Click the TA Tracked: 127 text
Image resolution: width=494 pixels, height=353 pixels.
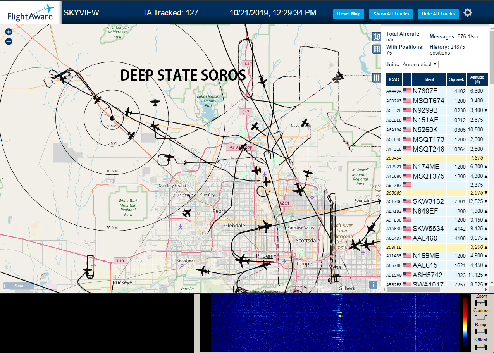coord(170,13)
